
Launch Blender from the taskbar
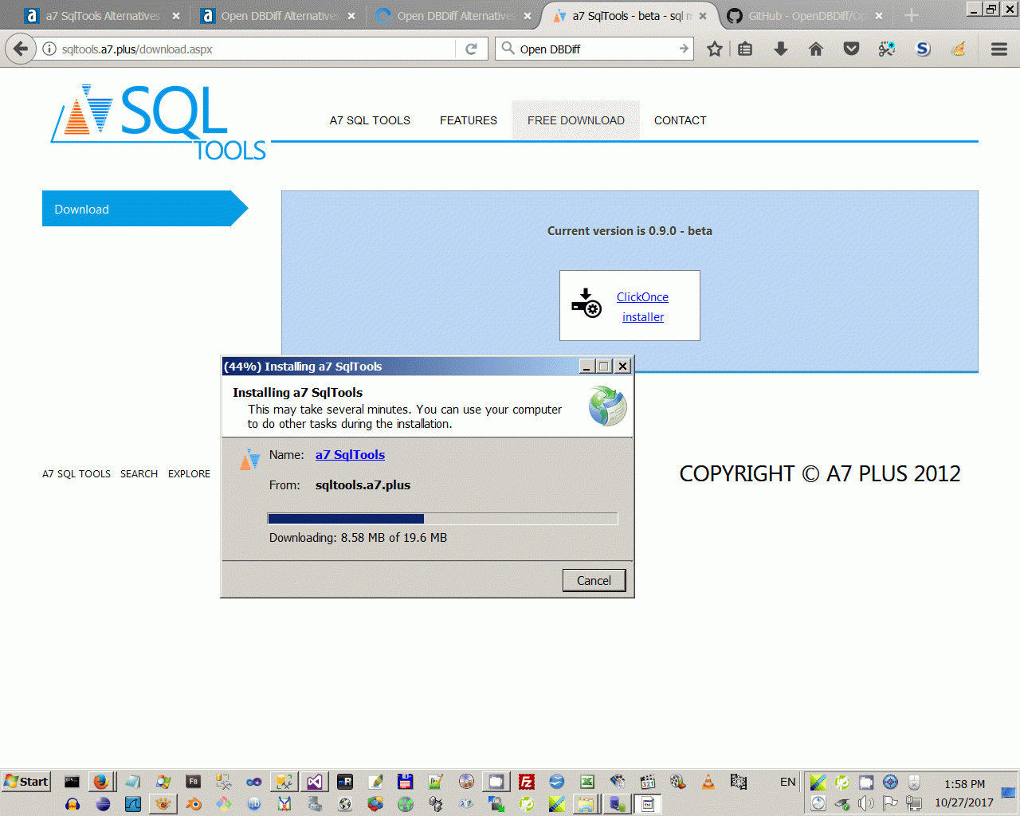(x=194, y=803)
